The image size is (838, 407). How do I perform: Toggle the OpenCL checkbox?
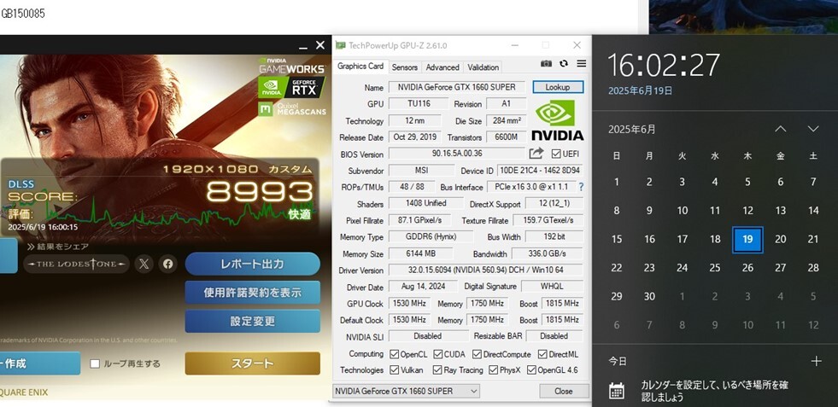[x=395, y=354]
